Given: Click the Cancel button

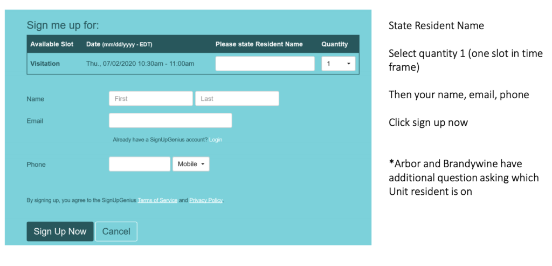Looking at the screenshot, I should pyautogui.click(x=116, y=231).
